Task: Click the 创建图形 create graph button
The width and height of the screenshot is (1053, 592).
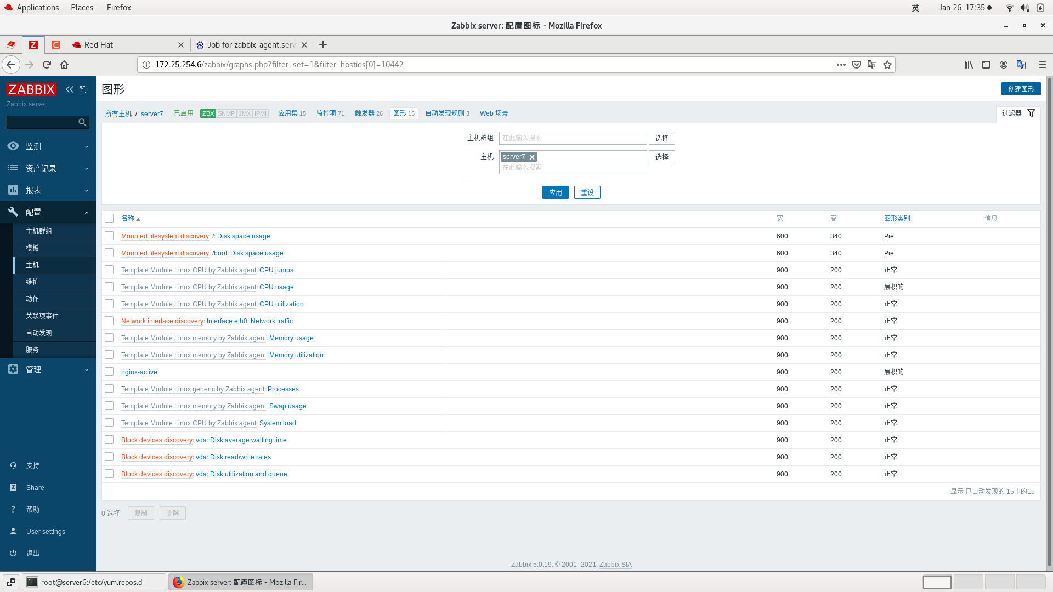Action: point(1021,89)
